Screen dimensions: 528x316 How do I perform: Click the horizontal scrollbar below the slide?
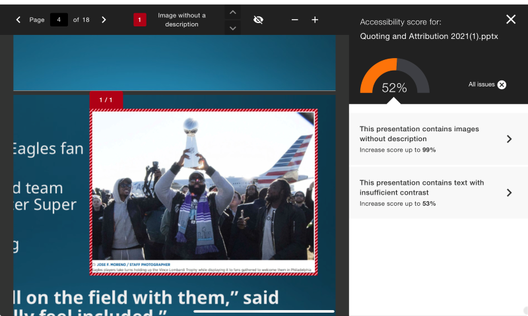(x=263, y=311)
